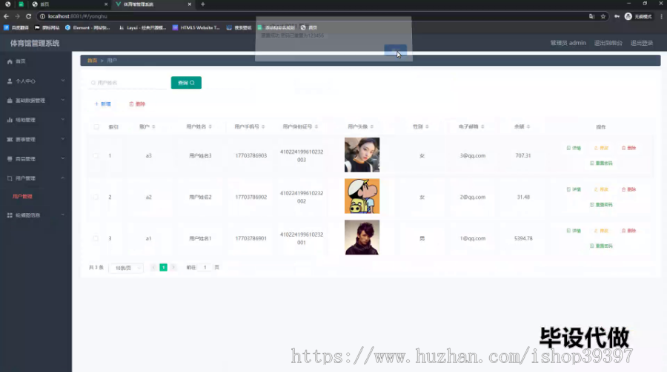The width and height of the screenshot is (667, 372).
Task: Click 详情 for user a3
Action: click(574, 148)
